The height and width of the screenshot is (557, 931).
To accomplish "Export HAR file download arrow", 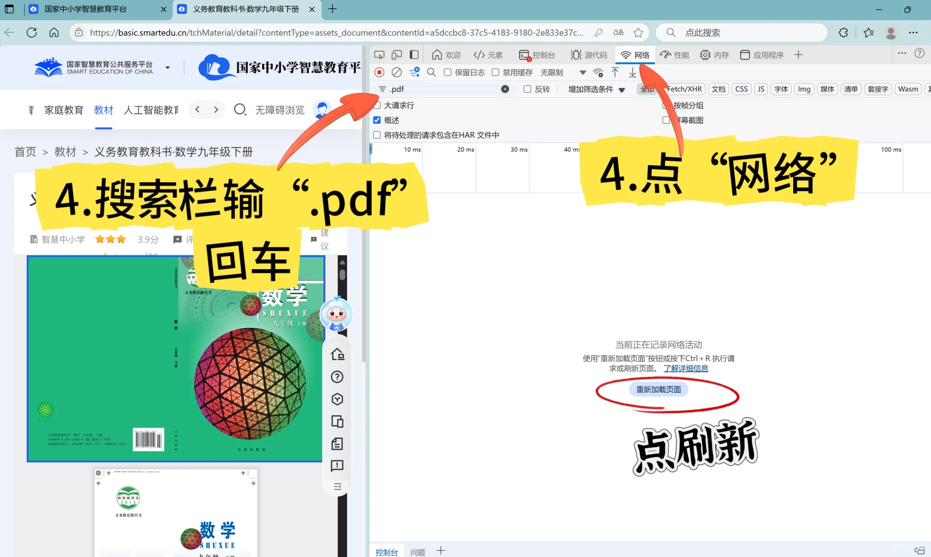I will pos(633,72).
